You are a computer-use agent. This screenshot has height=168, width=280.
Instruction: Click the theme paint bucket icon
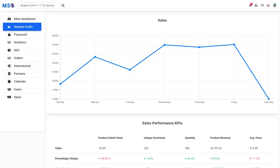[256, 5]
